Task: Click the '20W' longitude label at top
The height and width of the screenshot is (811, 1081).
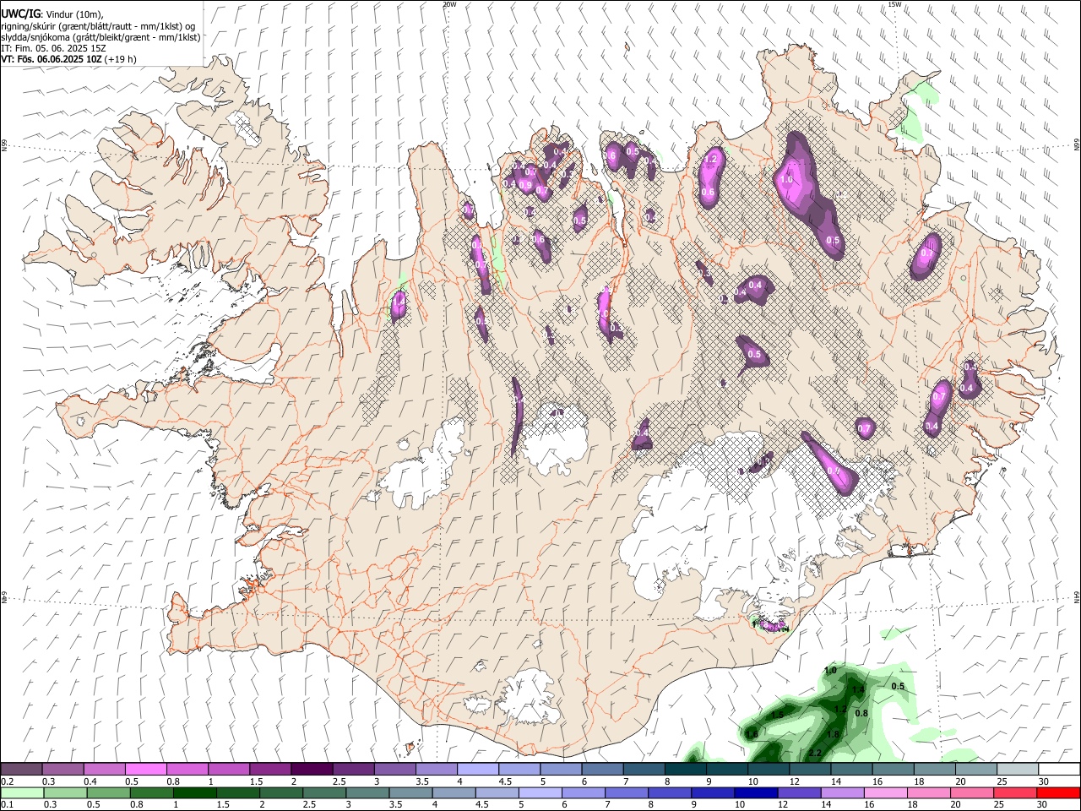Action: [x=449, y=4]
